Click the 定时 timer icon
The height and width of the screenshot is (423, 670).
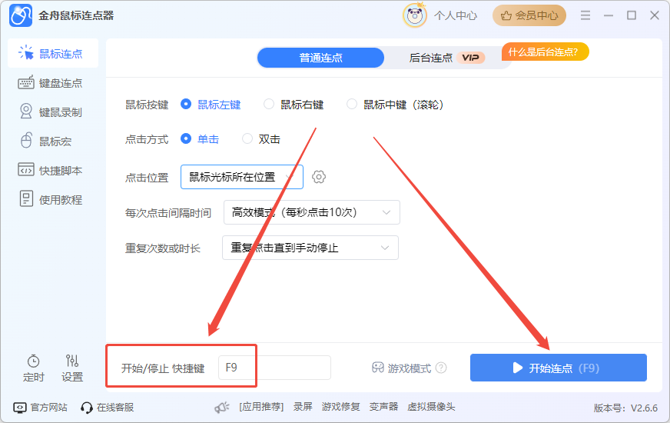click(33, 368)
